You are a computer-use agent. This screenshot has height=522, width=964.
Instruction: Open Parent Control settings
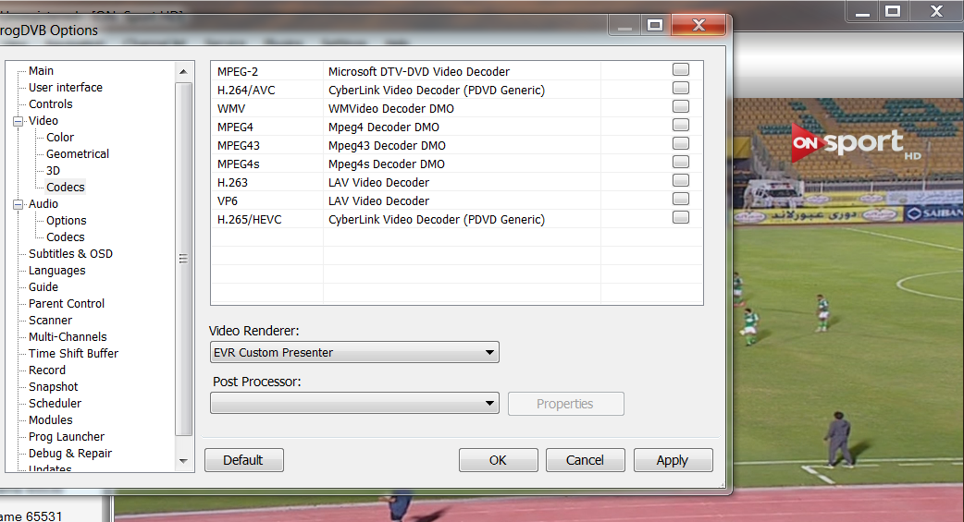coord(67,303)
